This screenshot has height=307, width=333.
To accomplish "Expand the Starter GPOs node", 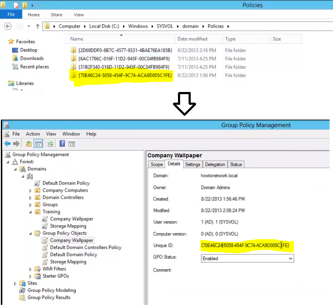I will (x=31, y=276).
